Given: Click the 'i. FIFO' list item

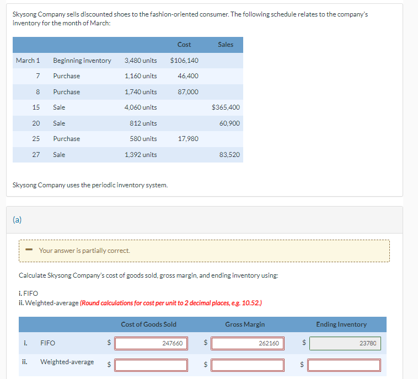Looking at the screenshot, I should (28, 294).
